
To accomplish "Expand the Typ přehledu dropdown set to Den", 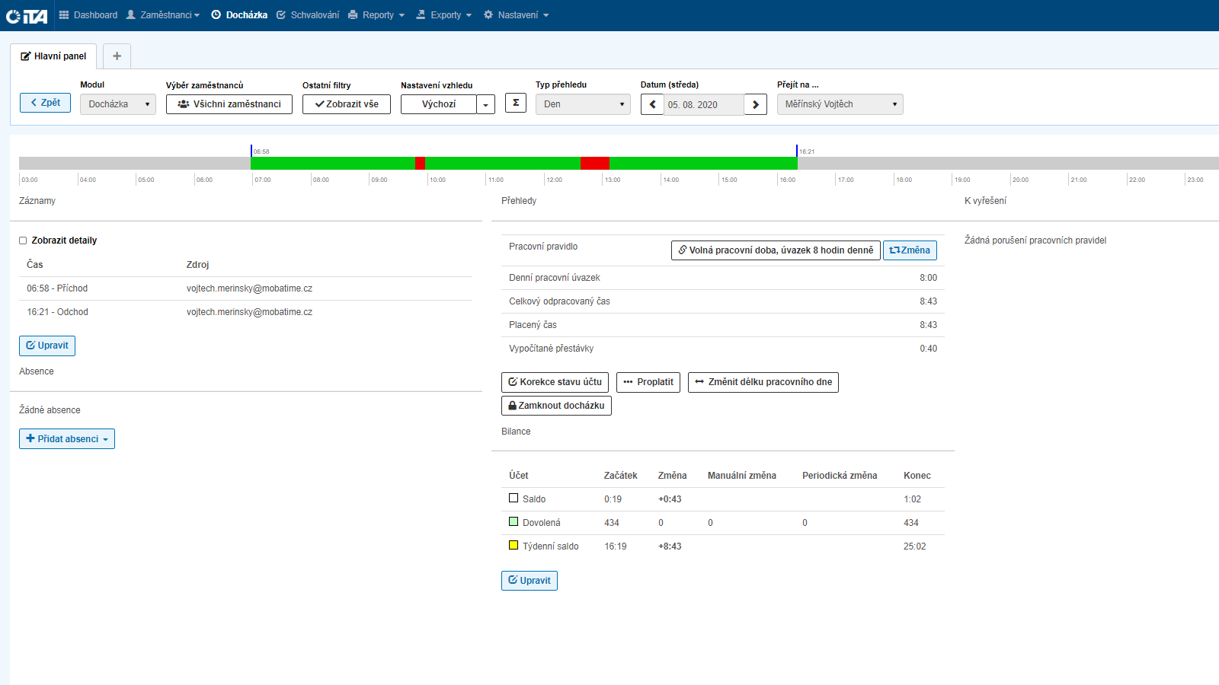I will [583, 104].
